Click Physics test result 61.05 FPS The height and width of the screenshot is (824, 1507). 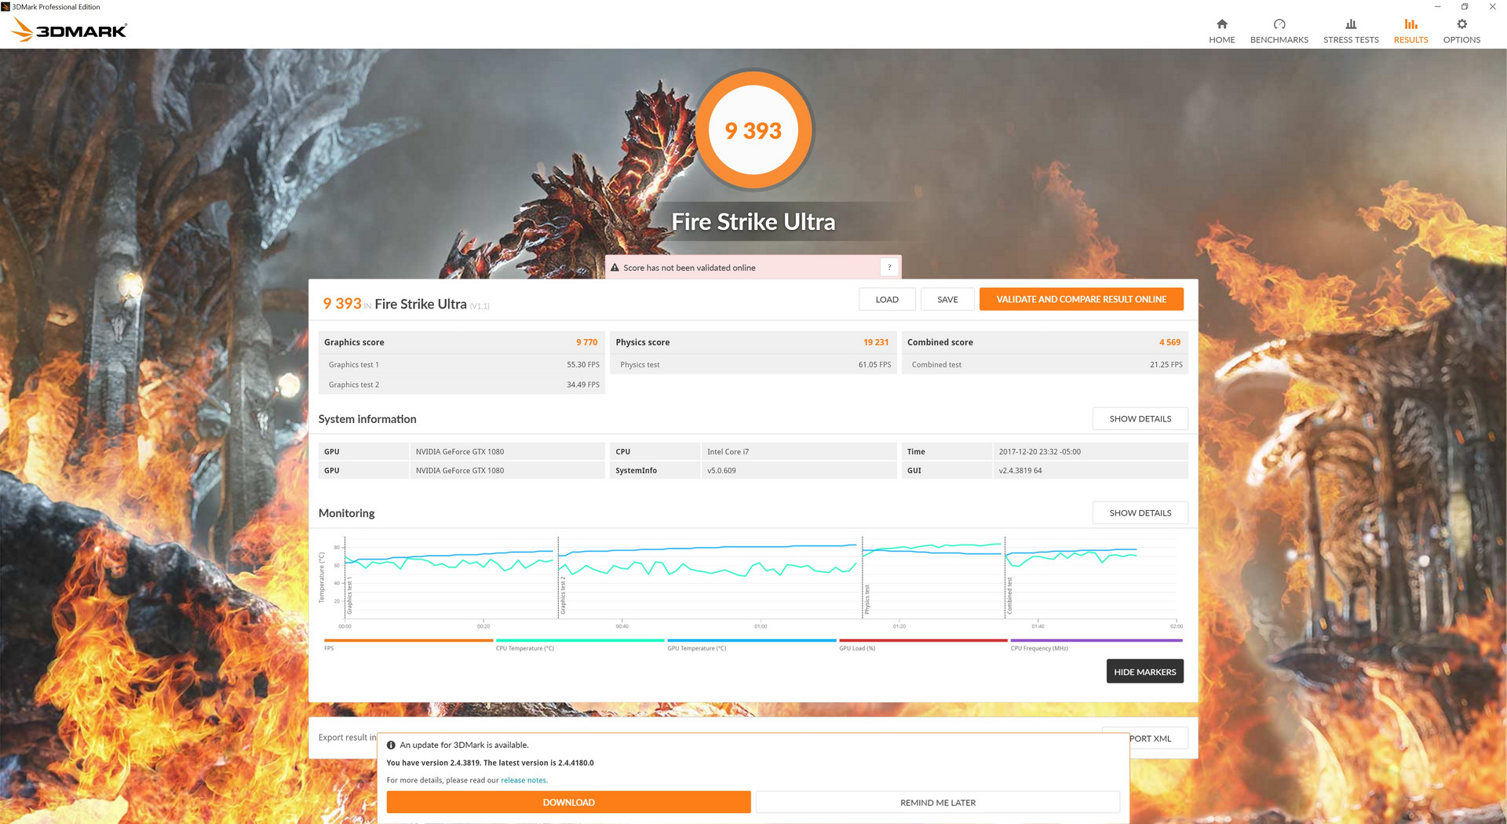874,365
